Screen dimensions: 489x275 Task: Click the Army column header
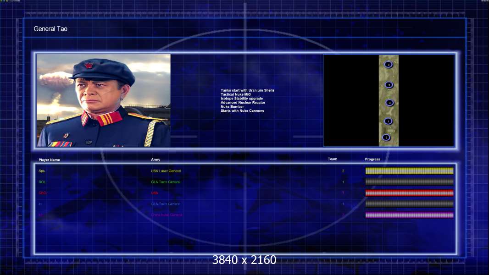pos(156,159)
